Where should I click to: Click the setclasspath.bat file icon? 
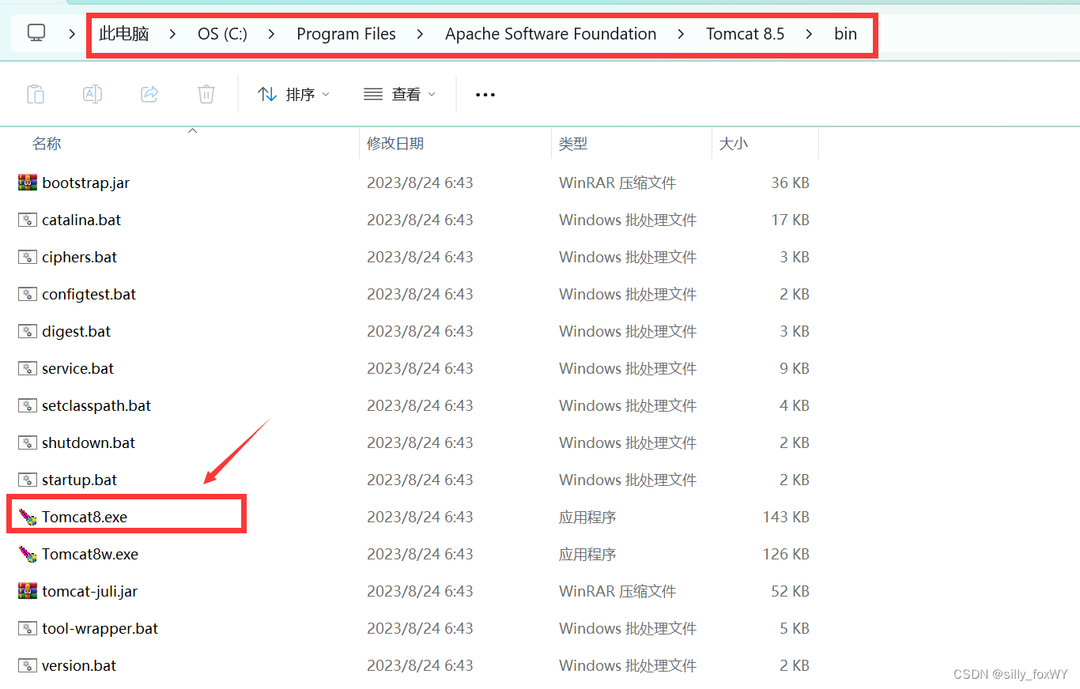pos(28,405)
